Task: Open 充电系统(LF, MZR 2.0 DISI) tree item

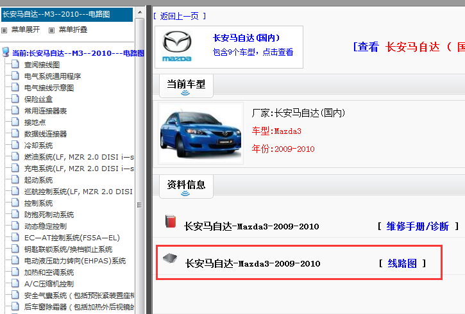Action: click(x=79, y=169)
